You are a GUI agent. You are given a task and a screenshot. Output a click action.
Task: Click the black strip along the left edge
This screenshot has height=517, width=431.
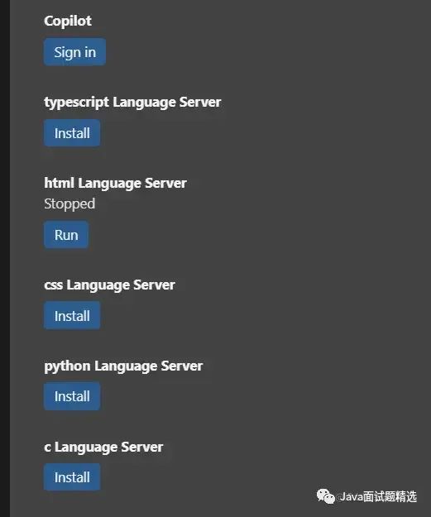pos(5,258)
